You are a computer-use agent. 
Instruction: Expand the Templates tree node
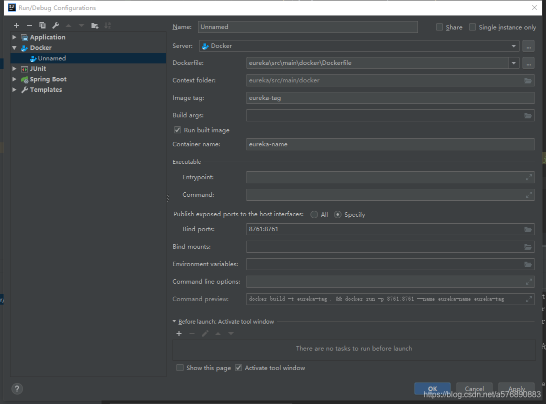pos(14,89)
